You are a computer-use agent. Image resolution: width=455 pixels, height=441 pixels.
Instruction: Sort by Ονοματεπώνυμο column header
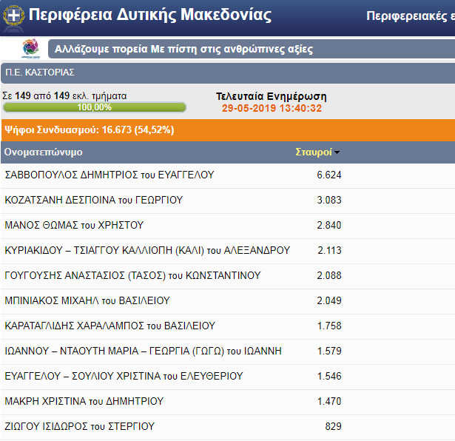44,152
